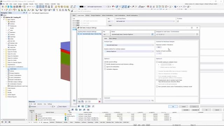Image resolution: width=224 pixels, height=126 pixels.
Task: Enable Calculation diagrams checkbox
Action: [105, 69]
